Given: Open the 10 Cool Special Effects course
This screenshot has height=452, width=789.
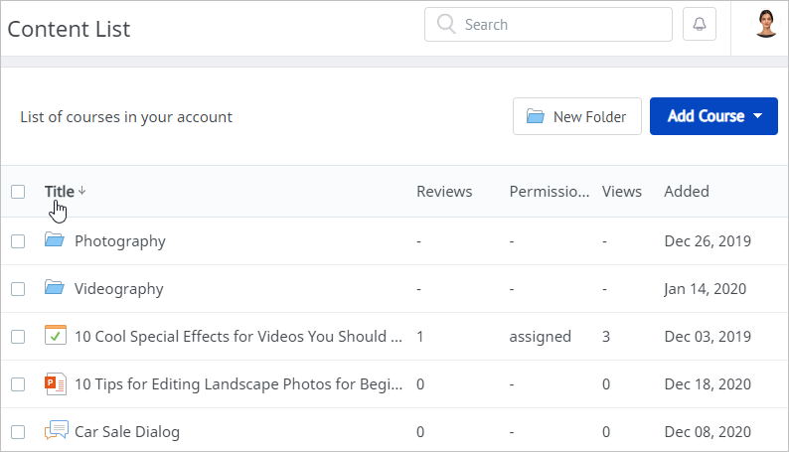Looking at the screenshot, I should (238, 337).
